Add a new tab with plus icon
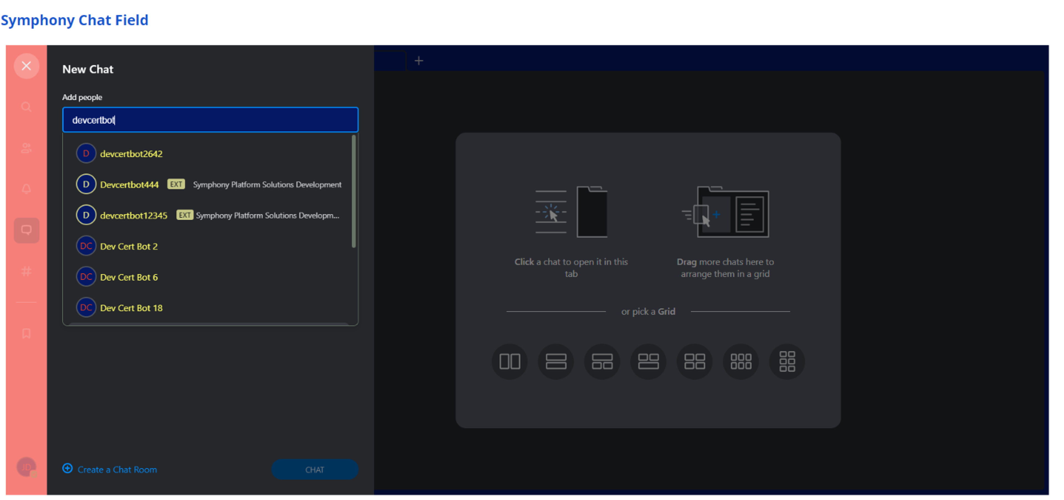 click(419, 61)
